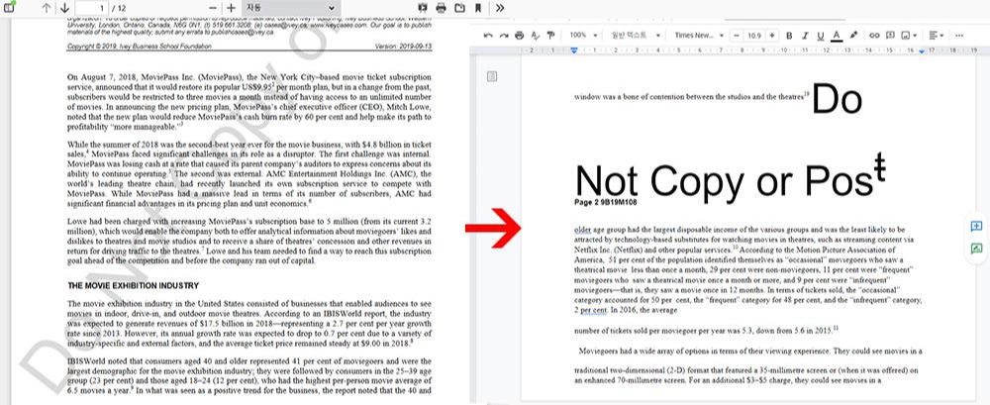Open the text alignment dropdown
Screen dimensions: 990x405
[x=937, y=36]
